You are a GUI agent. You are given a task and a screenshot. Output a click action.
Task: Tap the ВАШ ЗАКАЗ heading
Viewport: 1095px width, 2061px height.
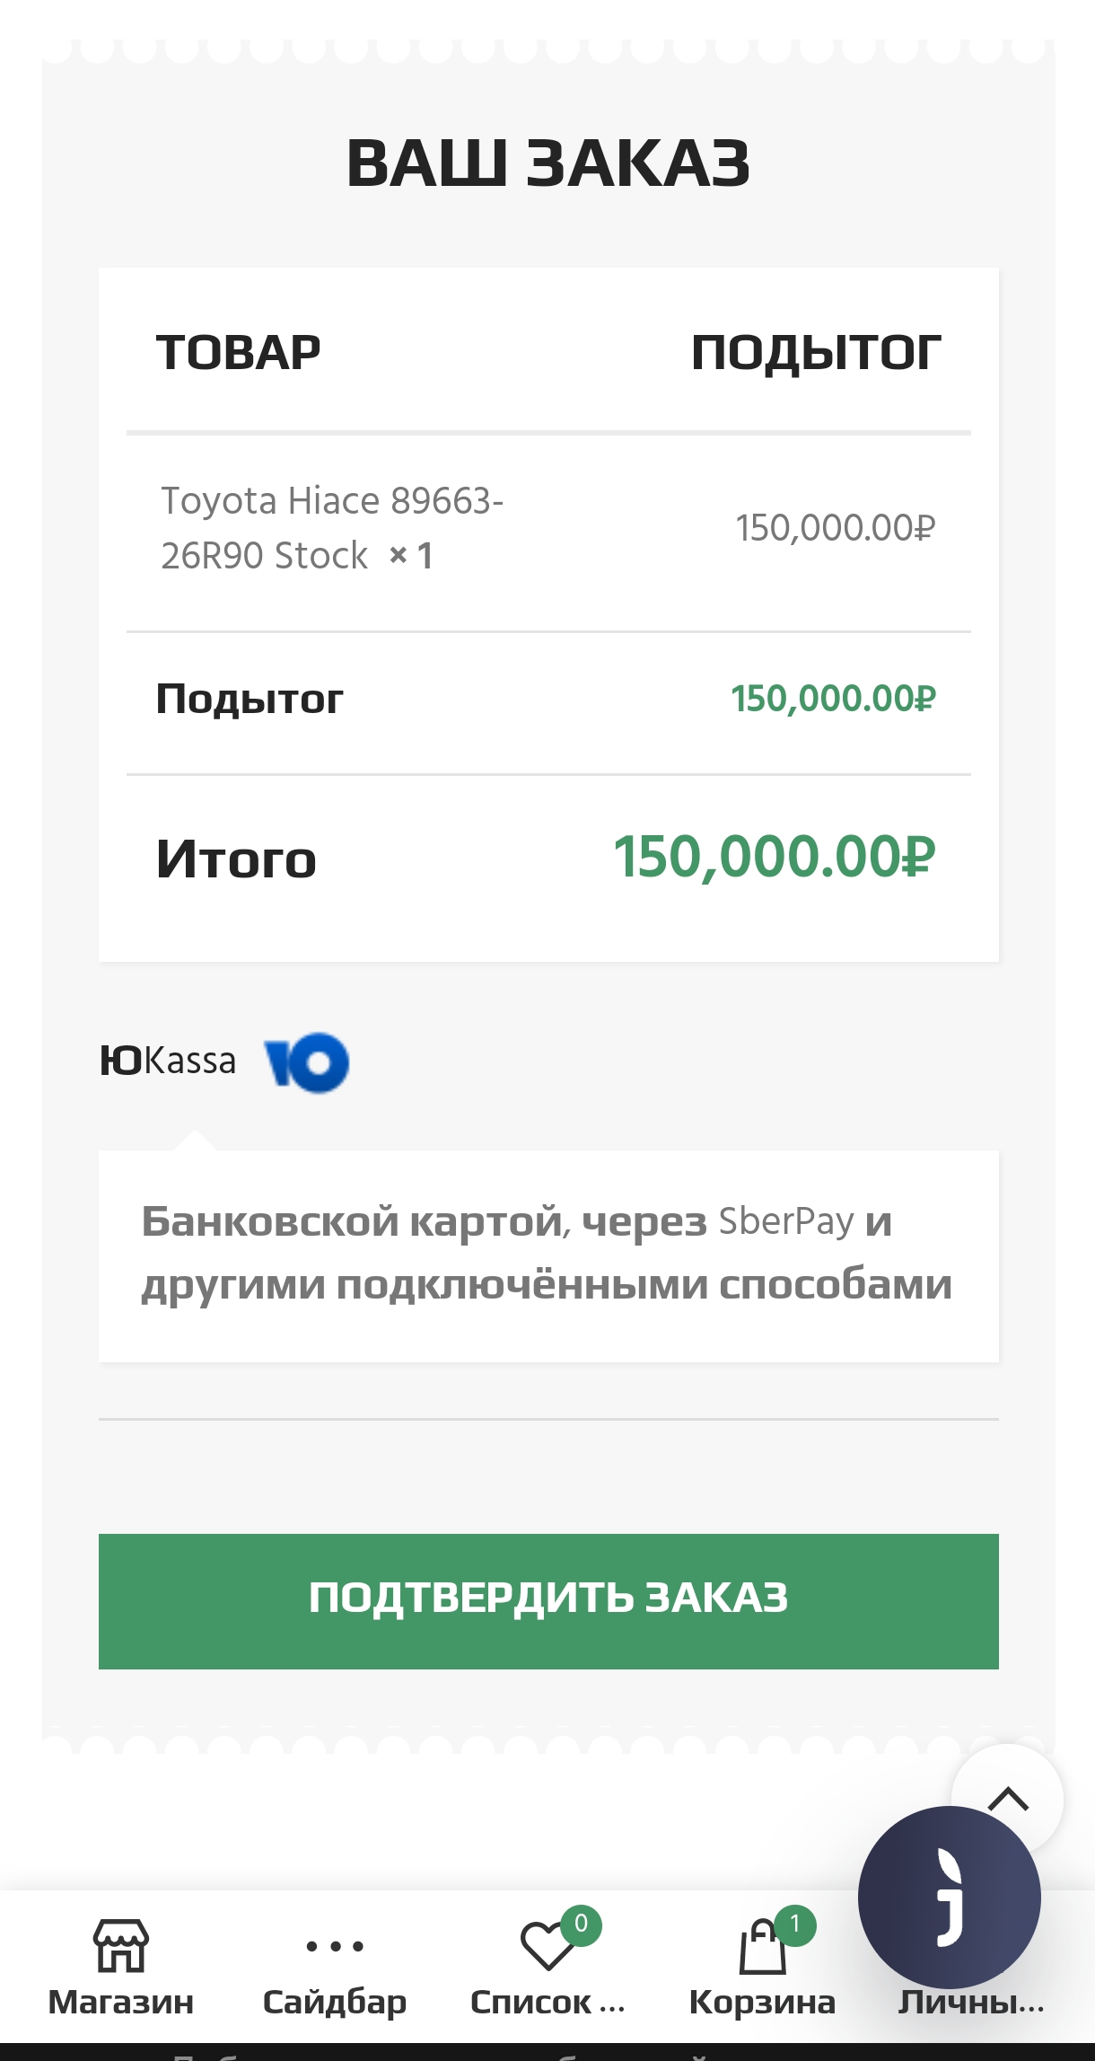[547, 163]
